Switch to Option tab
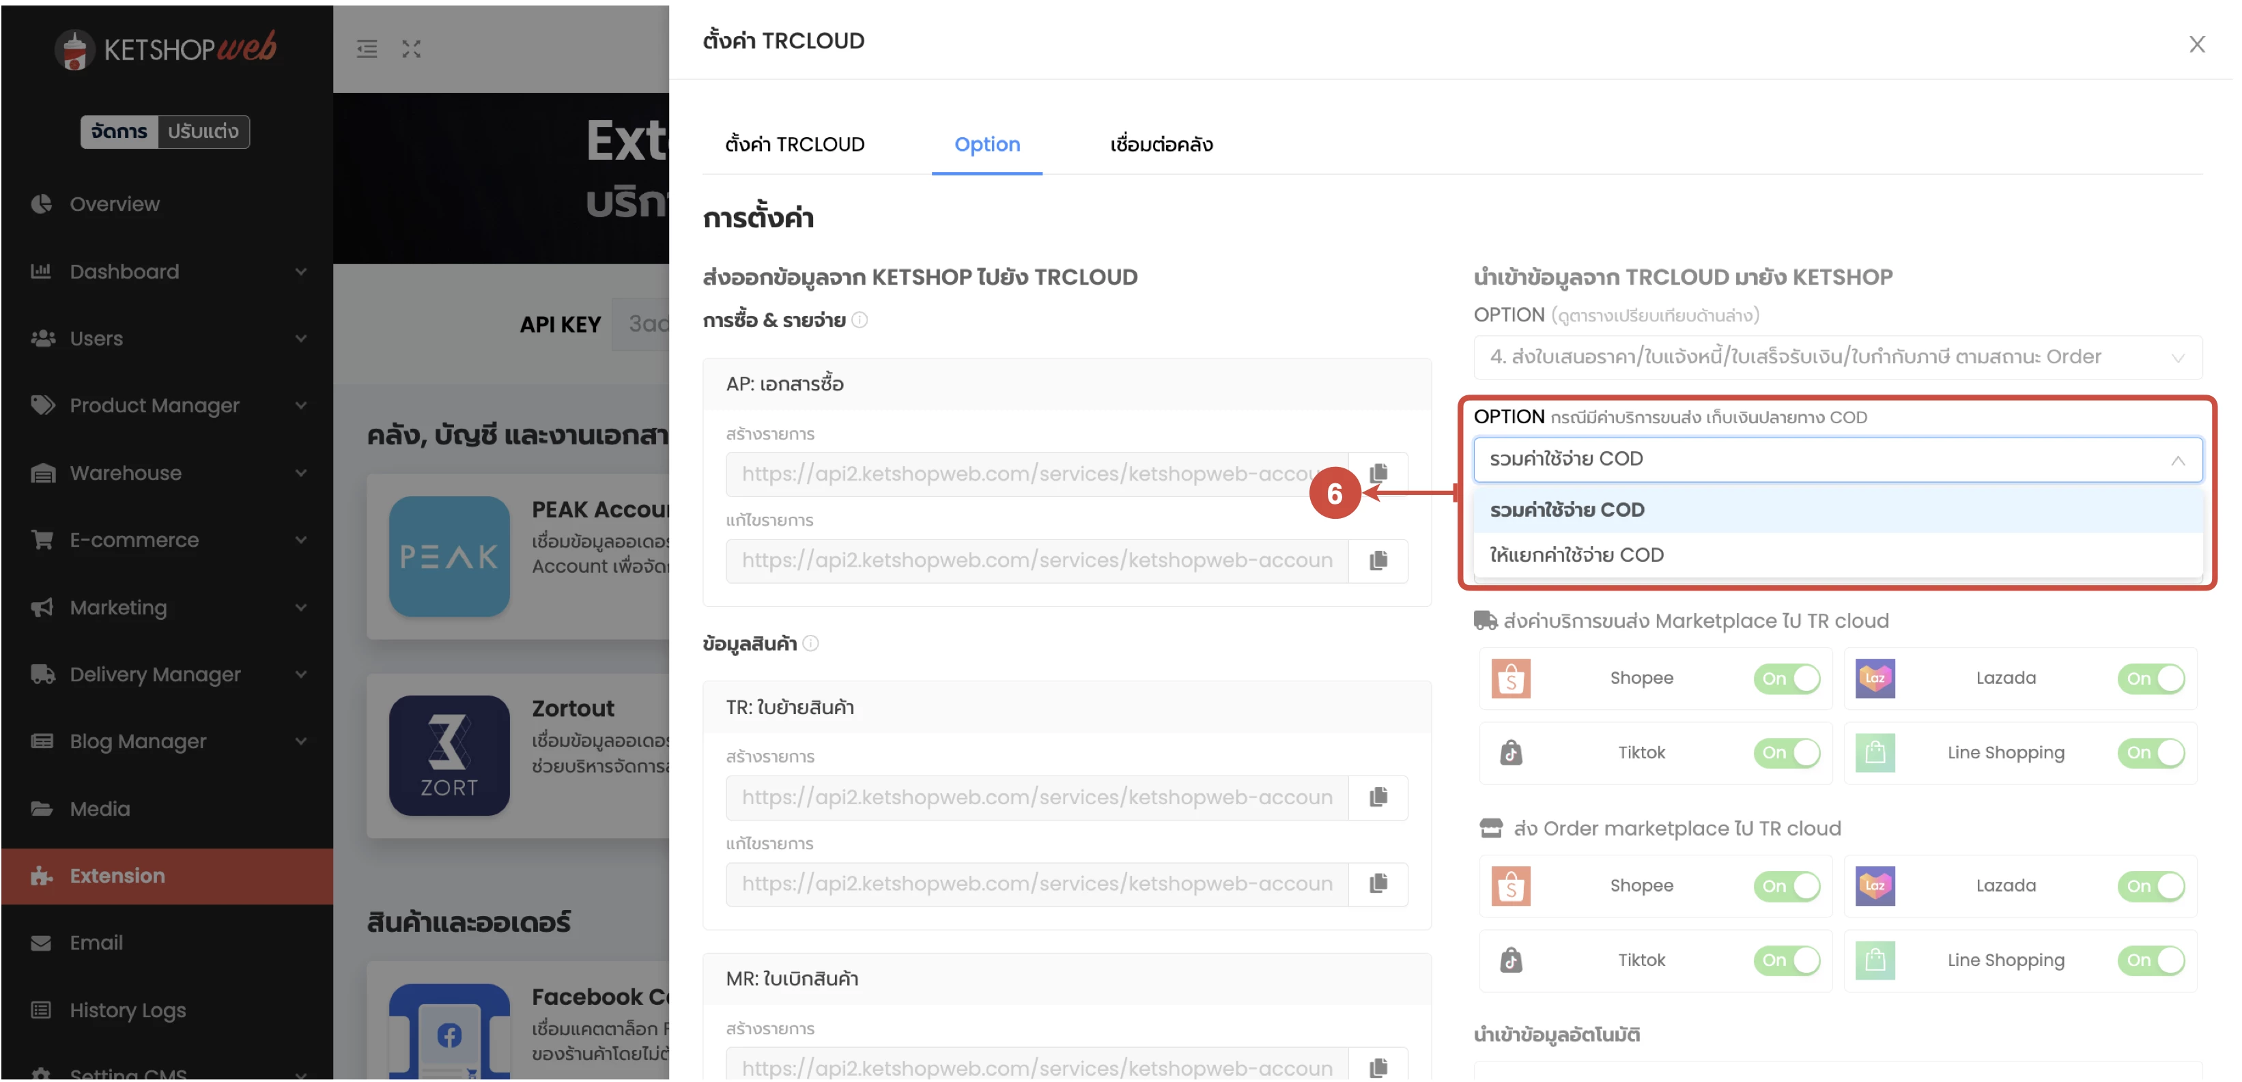 987,145
